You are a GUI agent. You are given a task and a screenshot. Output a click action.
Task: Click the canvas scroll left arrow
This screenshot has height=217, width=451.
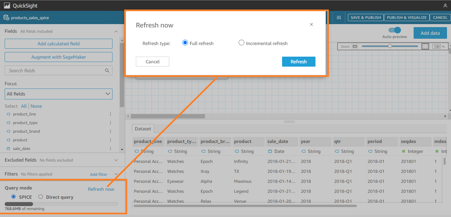(x=128, y=116)
